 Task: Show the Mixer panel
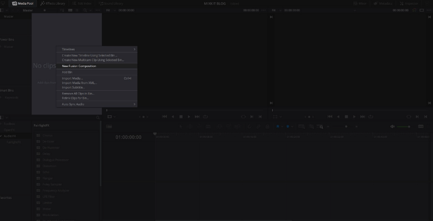[360, 3]
